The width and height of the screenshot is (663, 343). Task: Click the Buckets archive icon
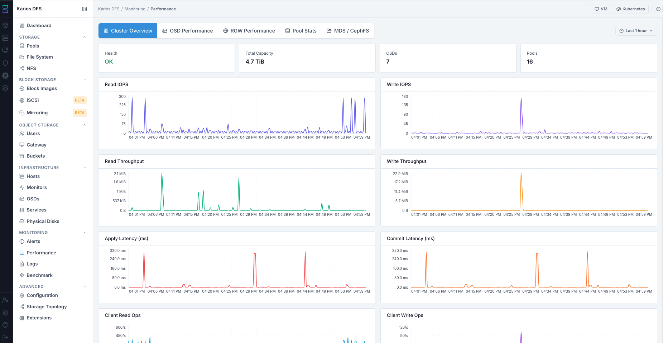click(x=22, y=156)
